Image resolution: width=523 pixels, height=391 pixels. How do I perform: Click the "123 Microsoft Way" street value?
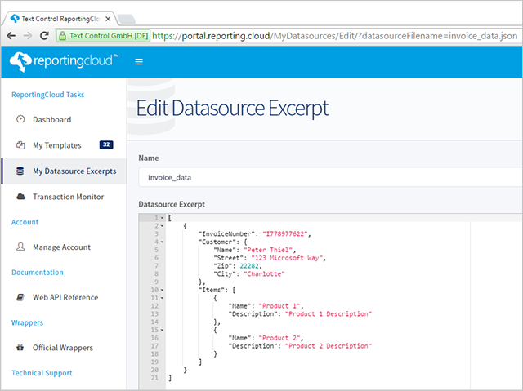tap(287, 258)
